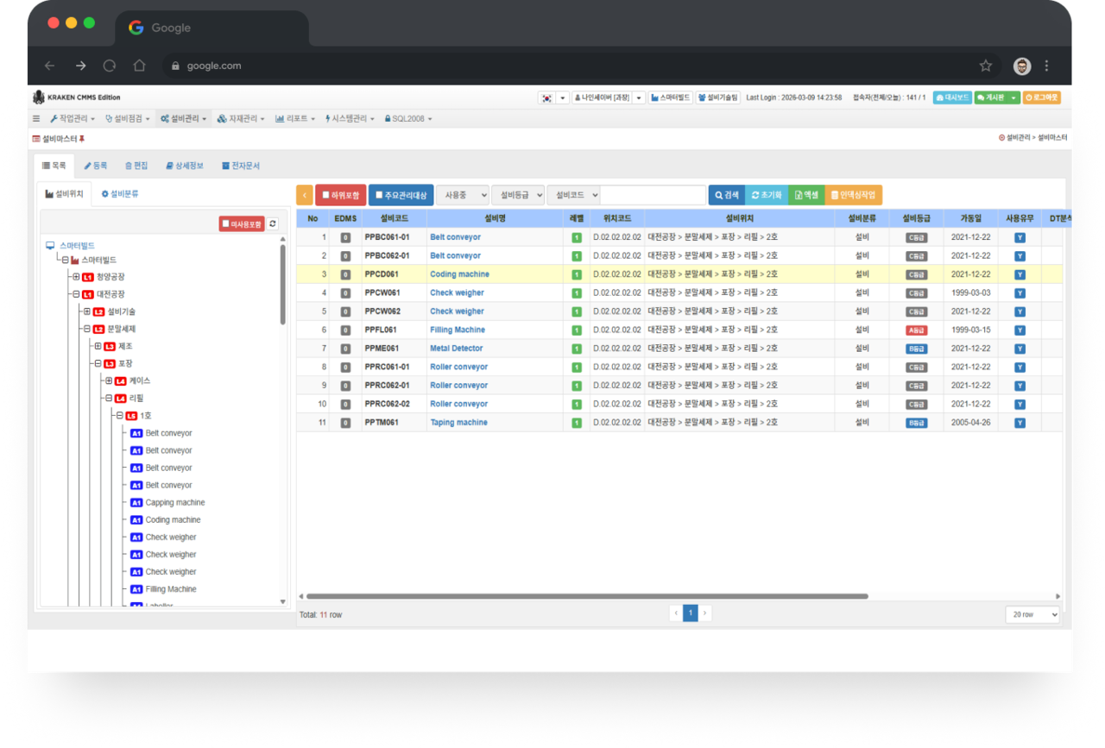Image resolution: width=1105 pixels, height=748 pixels.
Task: Click the 초기화 reset button
Action: 767,195
